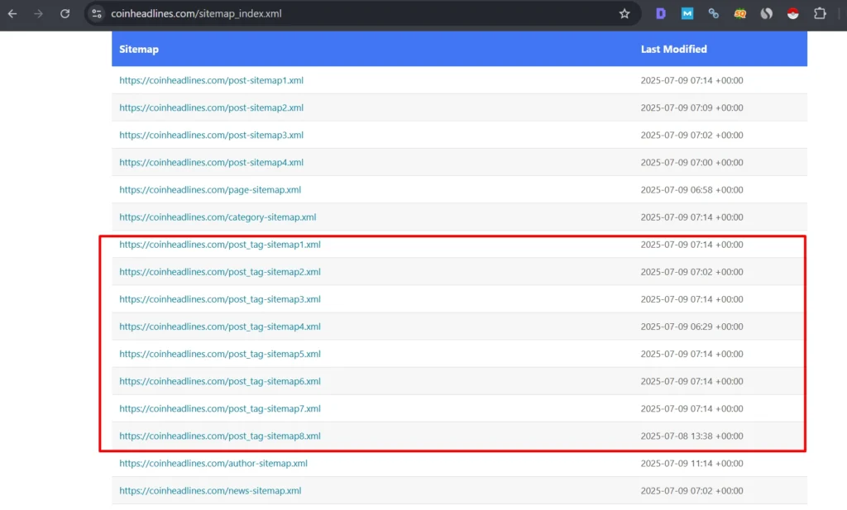Select the news-sitemap date 2025-07-09 07:02

click(692, 490)
